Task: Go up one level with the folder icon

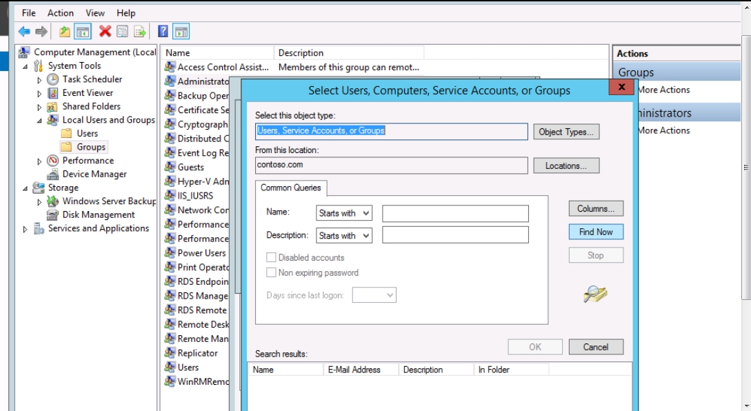Action: 64,32
